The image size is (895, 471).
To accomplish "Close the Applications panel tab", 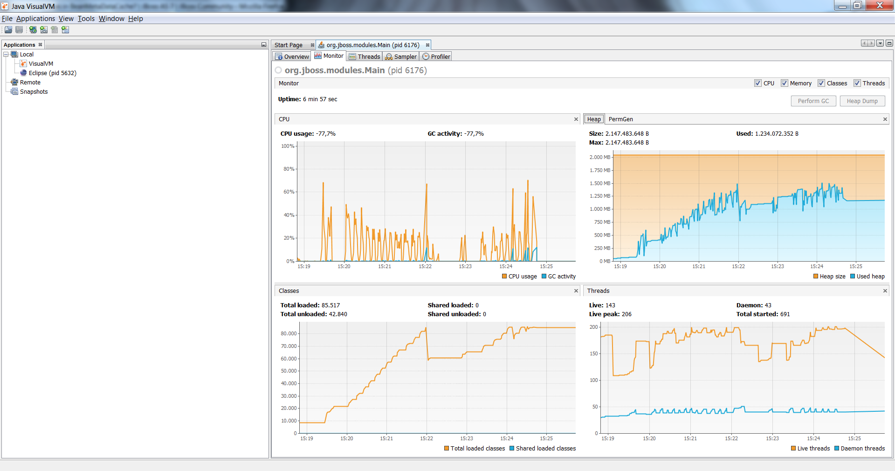I will tap(41, 45).
